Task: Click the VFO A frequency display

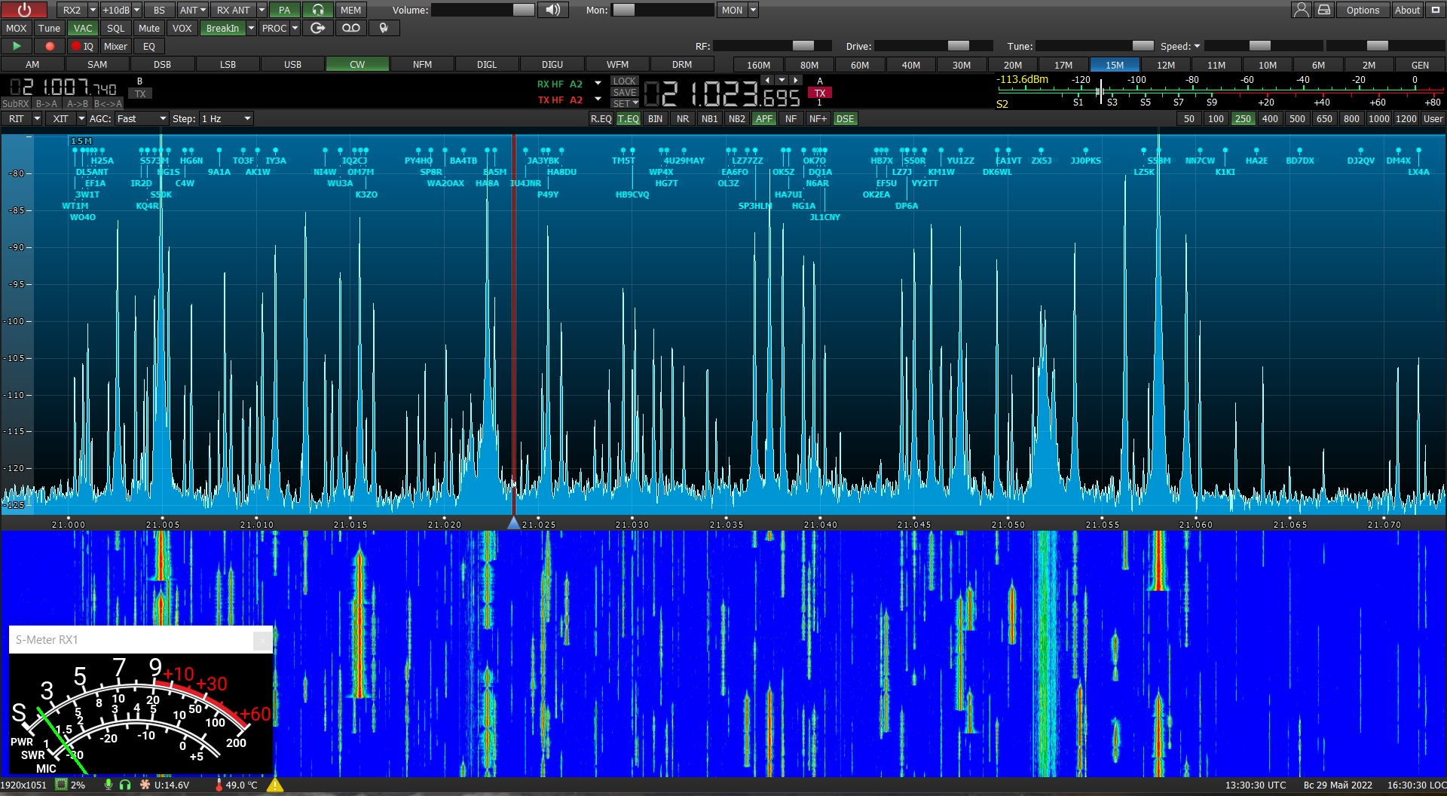Action: click(x=721, y=95)
